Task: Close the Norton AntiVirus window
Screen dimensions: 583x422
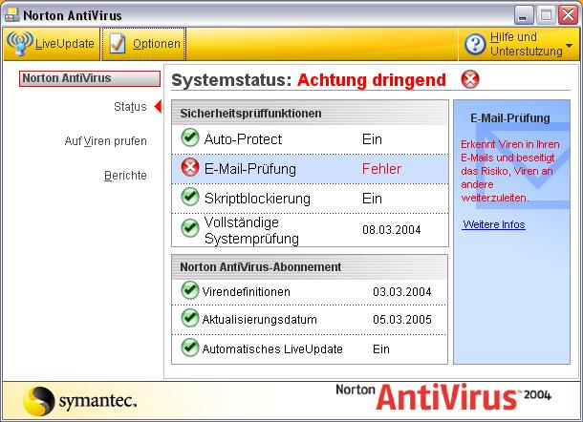Action: point(568,15)
